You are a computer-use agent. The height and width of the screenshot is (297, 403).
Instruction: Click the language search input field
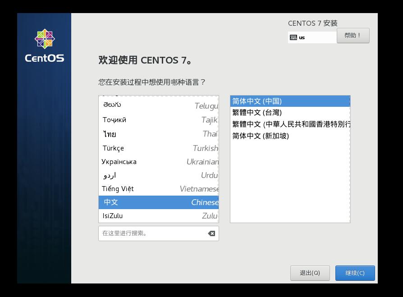159,233
